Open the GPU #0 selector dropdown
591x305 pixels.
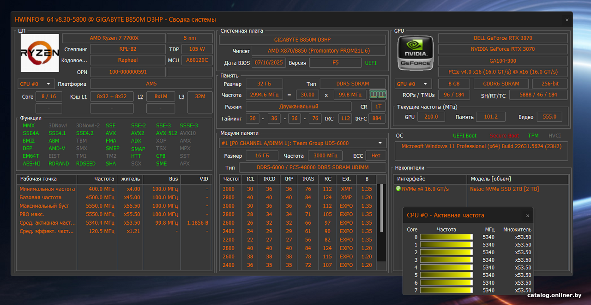413,84
